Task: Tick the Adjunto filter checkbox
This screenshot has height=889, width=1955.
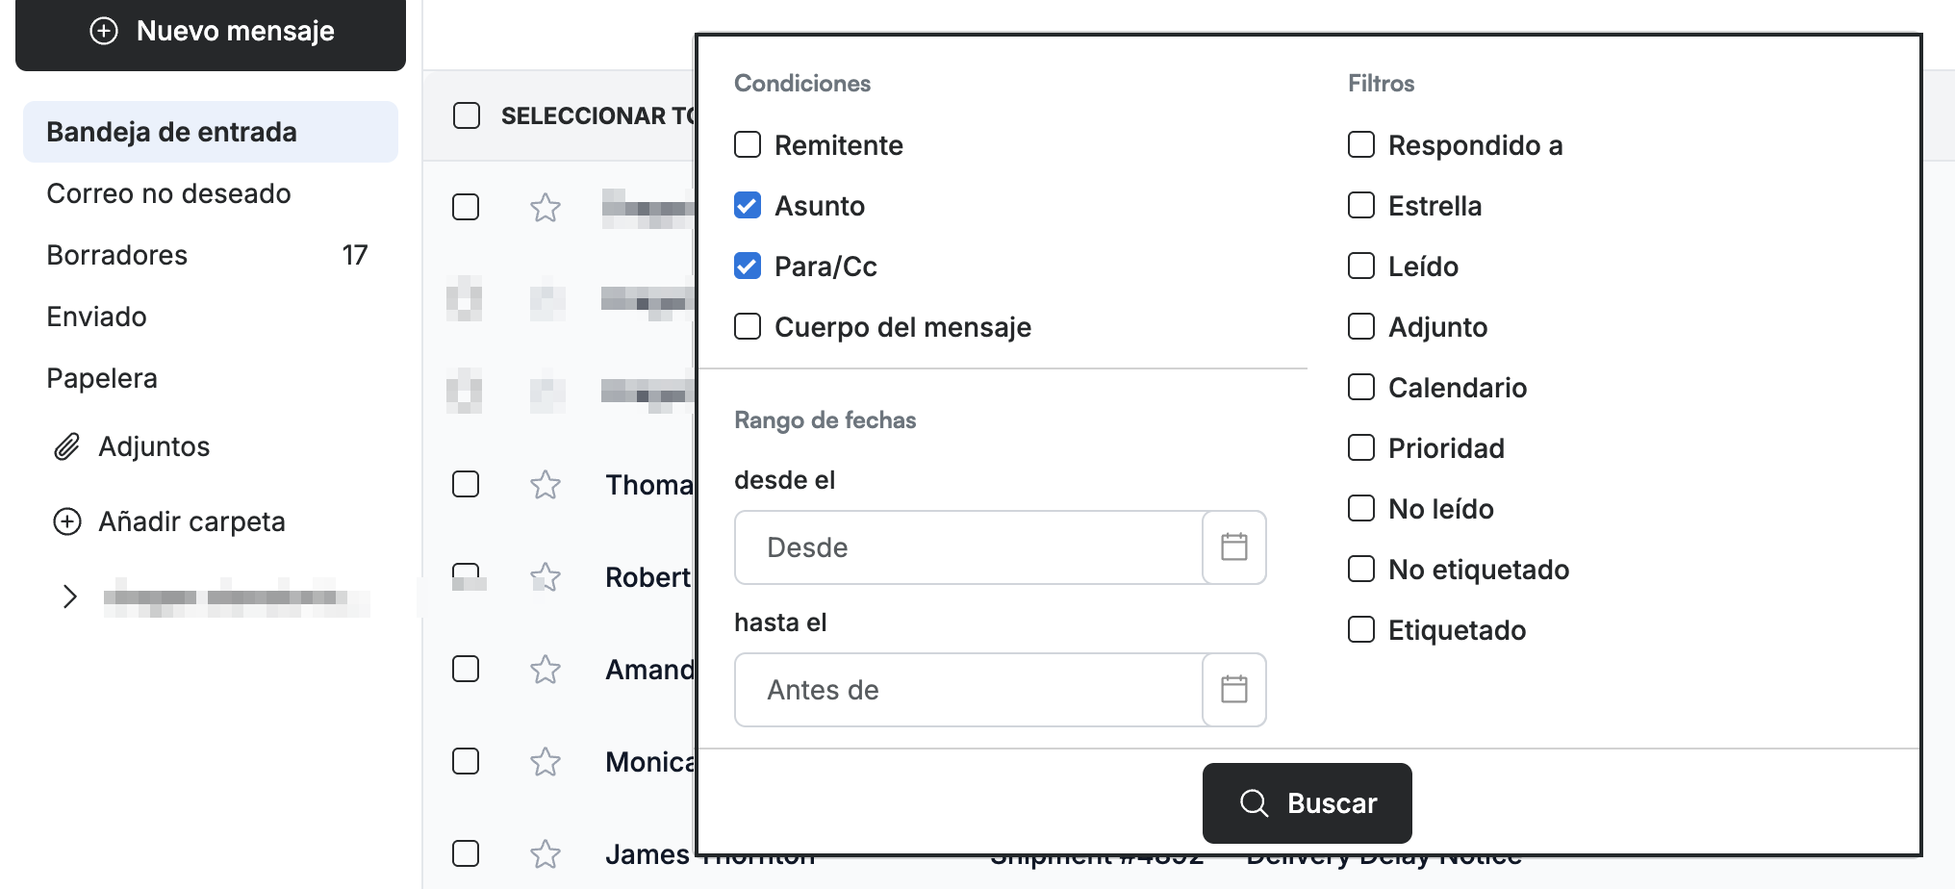Action: pyautogui.click(x=1361, y=326)
